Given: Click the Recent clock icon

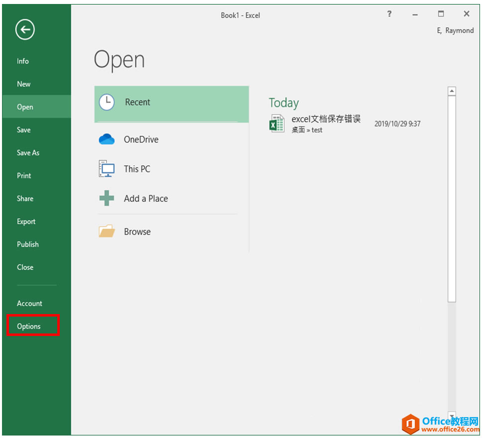Looking at the screenshot, I should (107, 102).
